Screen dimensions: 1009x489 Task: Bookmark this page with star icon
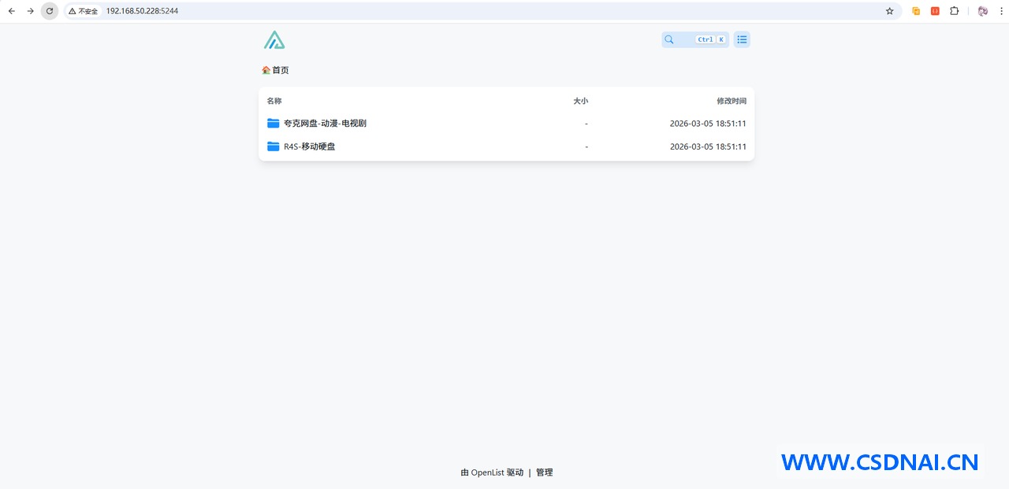(x=890, y=11)
